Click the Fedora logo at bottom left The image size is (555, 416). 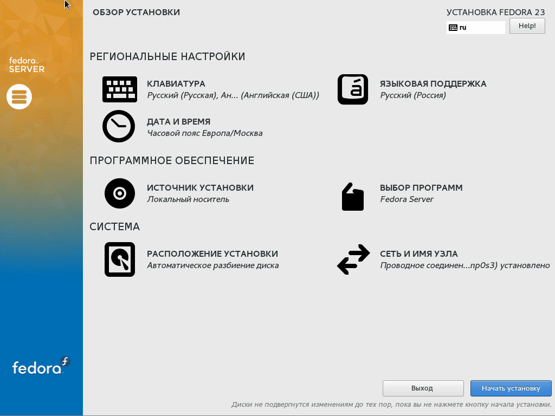pyautogui.click(x=41, y=367)
